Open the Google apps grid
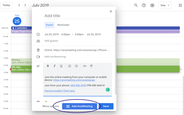Viewport: 184px width, 115px height. pyautogui.click(x=180, y=5)
